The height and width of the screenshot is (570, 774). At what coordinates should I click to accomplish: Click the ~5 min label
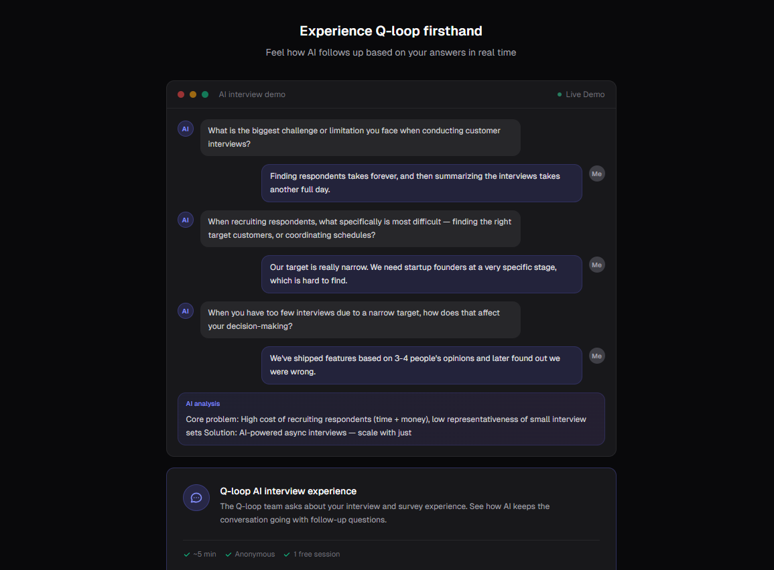(x=205, y=554)
